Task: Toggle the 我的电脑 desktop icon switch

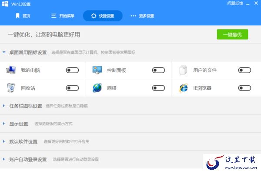Action: coord(72,70)
